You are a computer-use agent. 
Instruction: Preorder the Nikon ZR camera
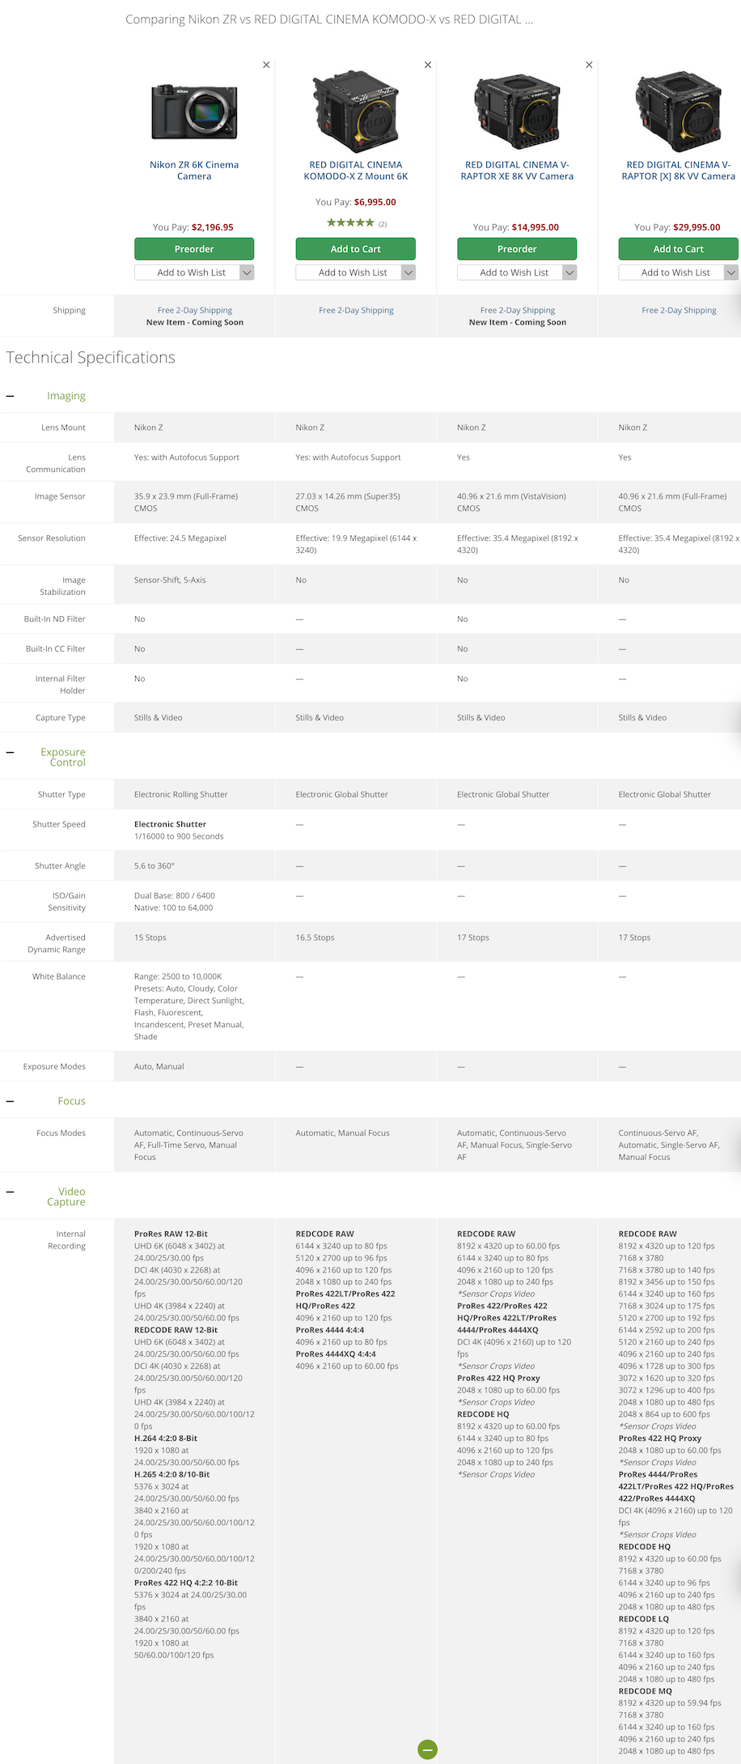(x=194, y=249)
